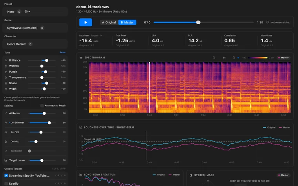Click the Target curve chart icon
298x186 pixels.
pyautogui.click(x=6, y=161)
